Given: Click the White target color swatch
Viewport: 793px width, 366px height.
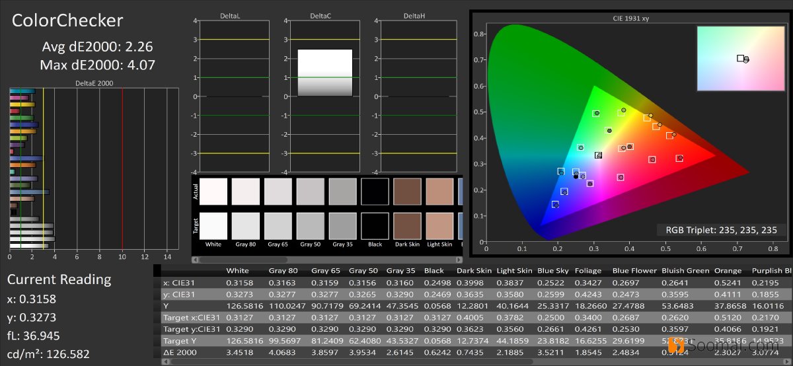Looking at the screenshot, I should 213,225.
